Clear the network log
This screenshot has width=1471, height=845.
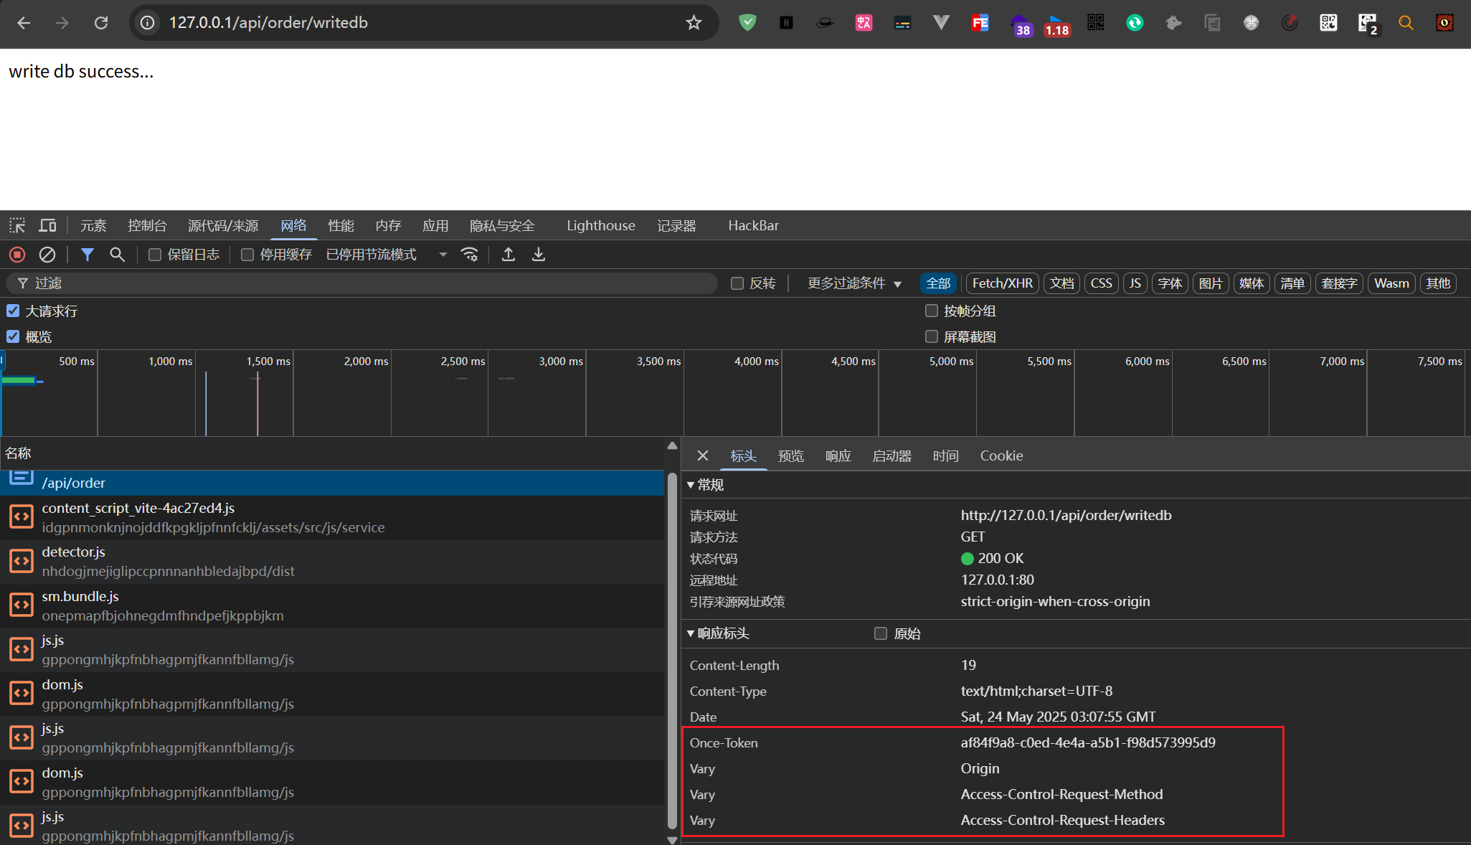point(47,255)
